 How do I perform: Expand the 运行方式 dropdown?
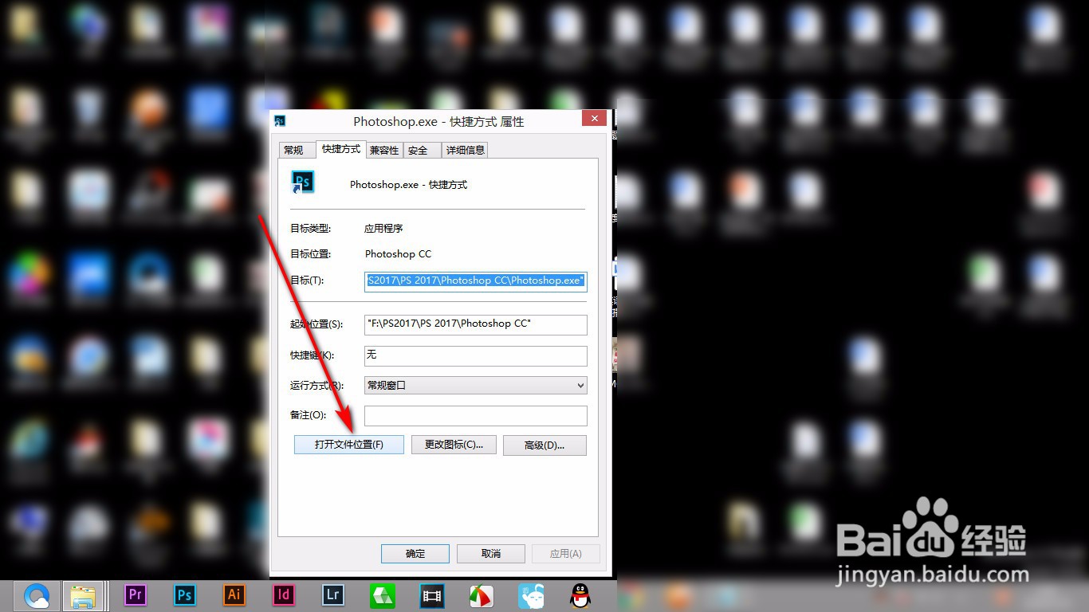[476, 385]
